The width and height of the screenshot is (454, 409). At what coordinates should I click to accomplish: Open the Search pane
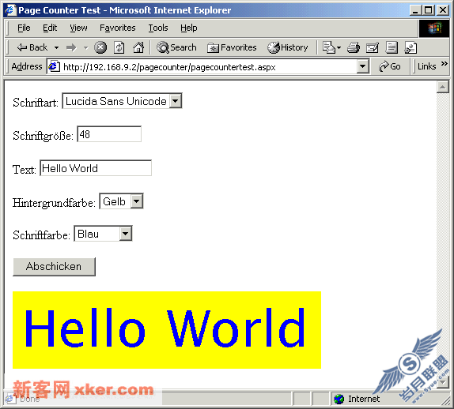[176, 47]
